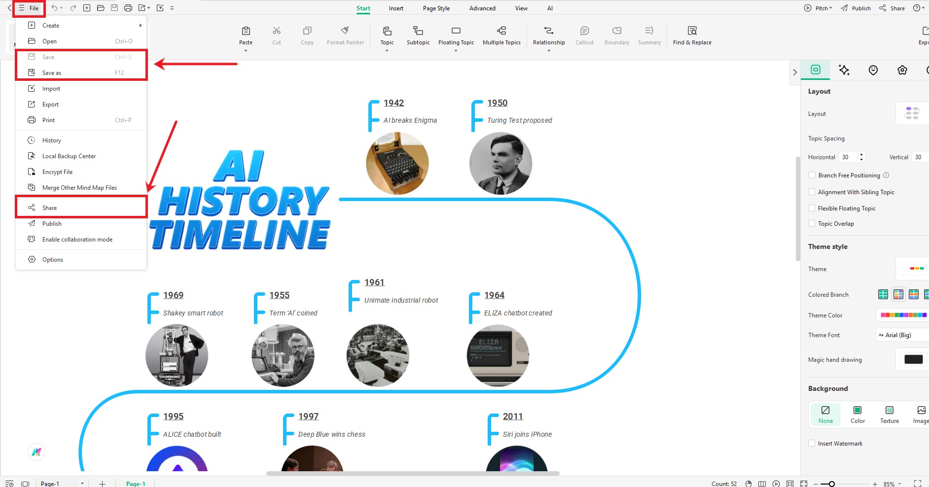
Task: Click the zoom slider handle
Action: (831, 484)
